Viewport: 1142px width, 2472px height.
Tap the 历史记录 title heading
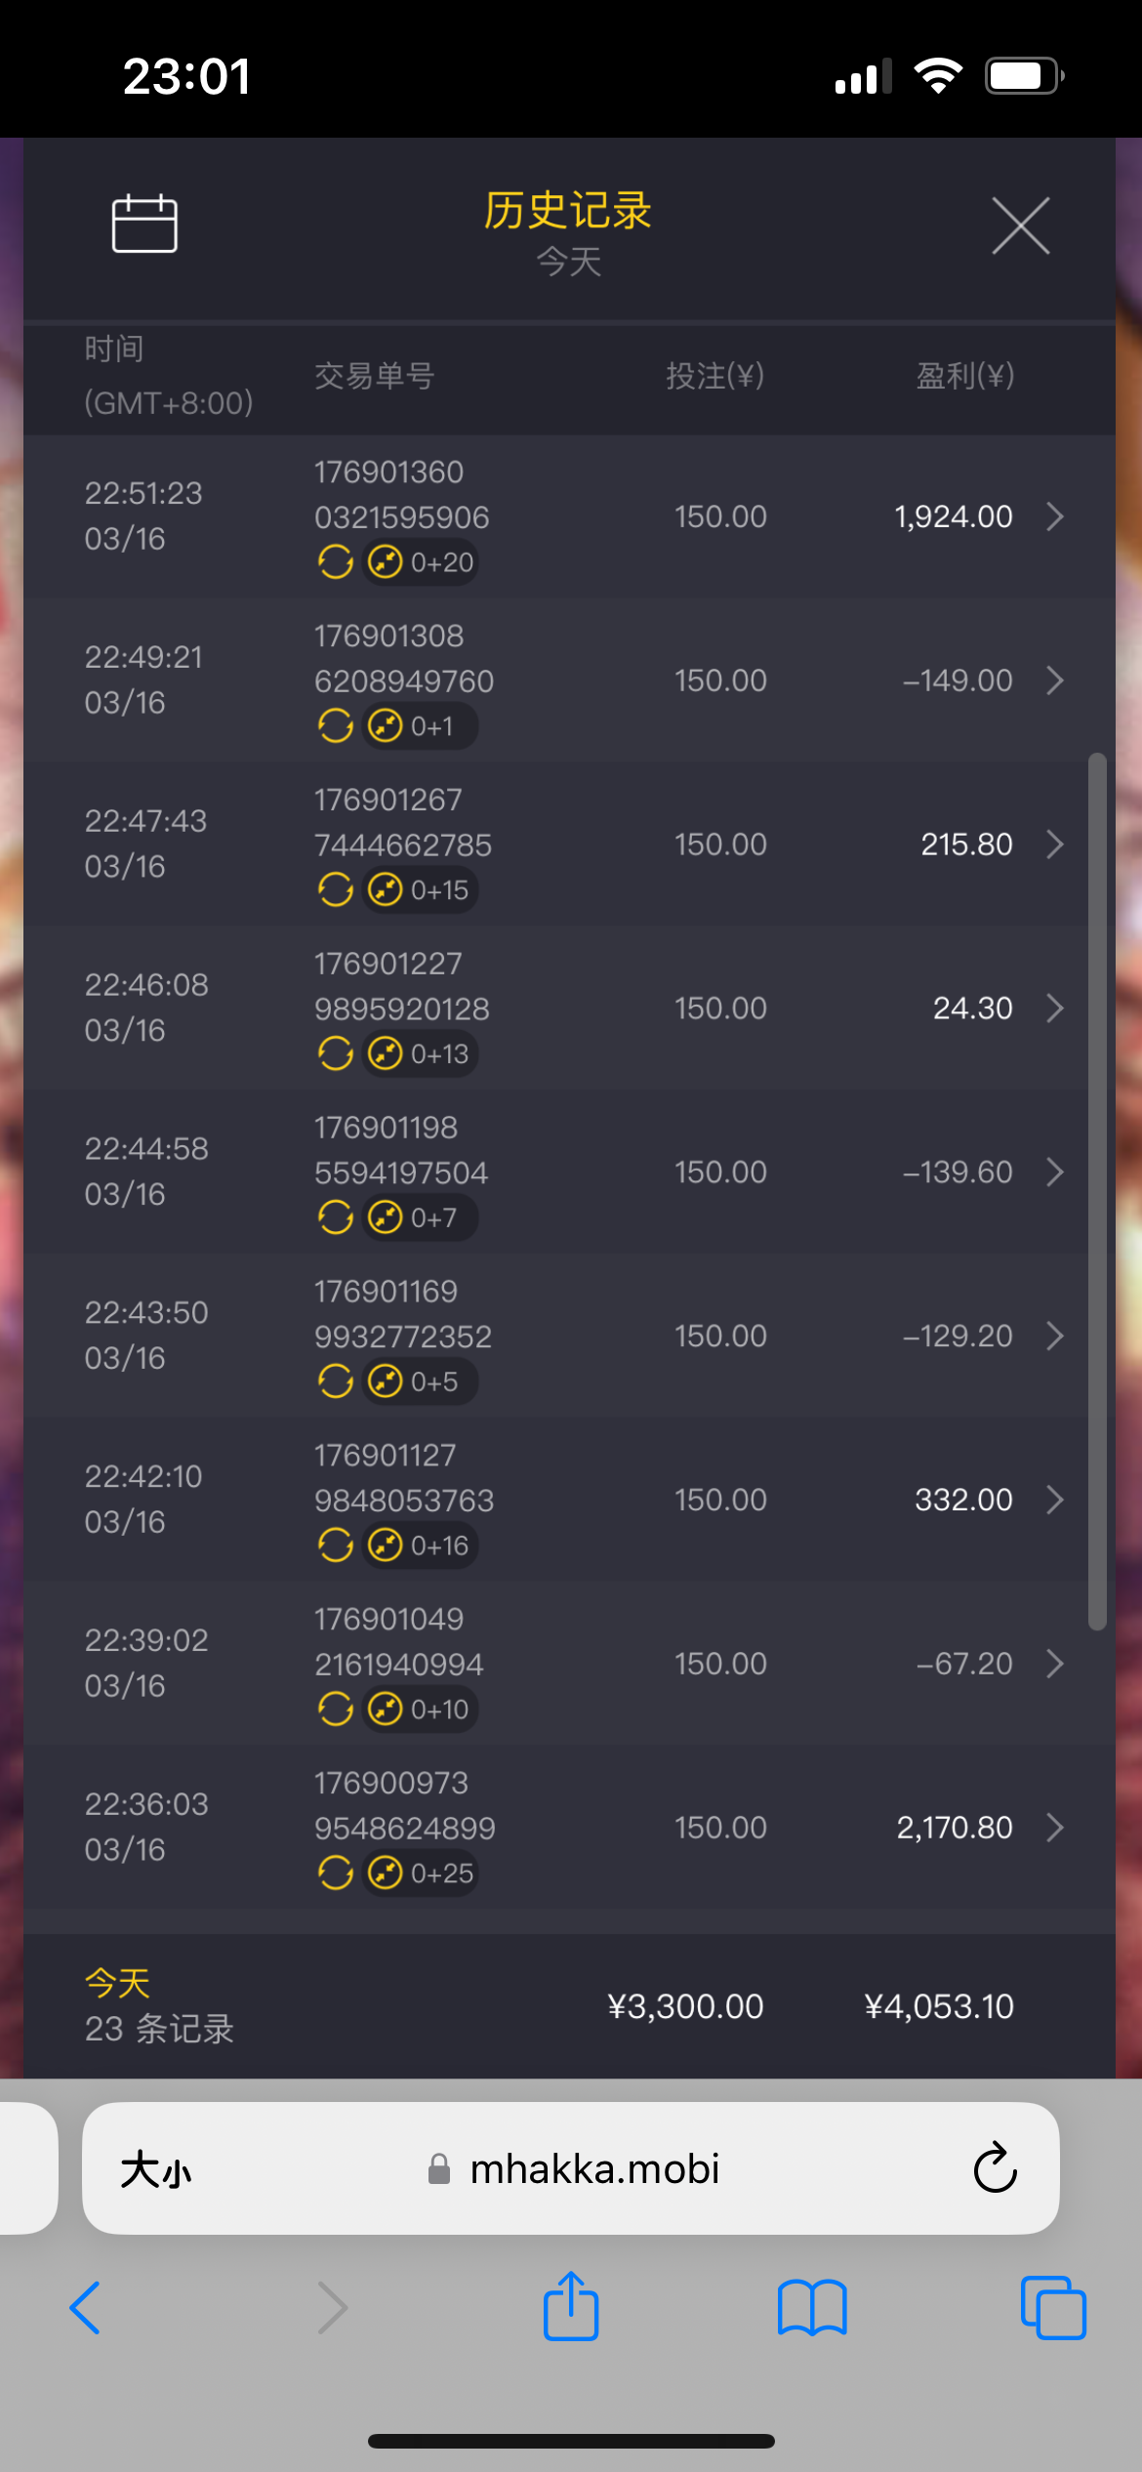568,211
